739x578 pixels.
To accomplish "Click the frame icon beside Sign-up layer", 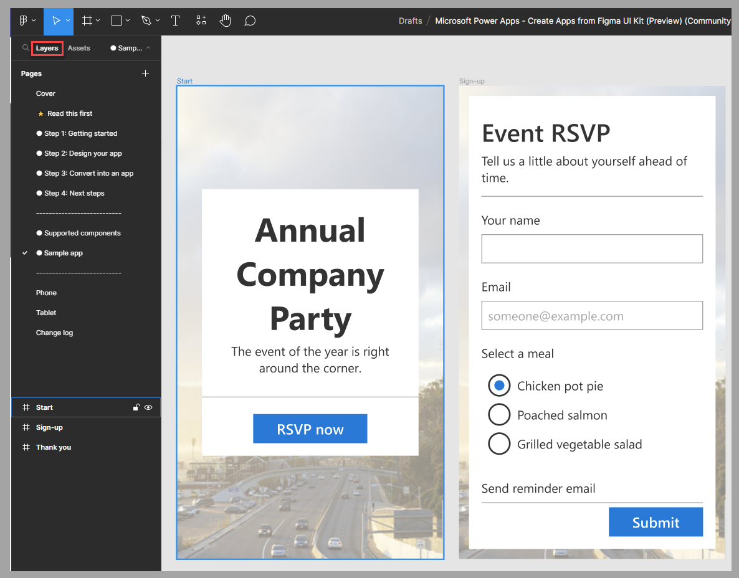I will click(x=26, y=427).
